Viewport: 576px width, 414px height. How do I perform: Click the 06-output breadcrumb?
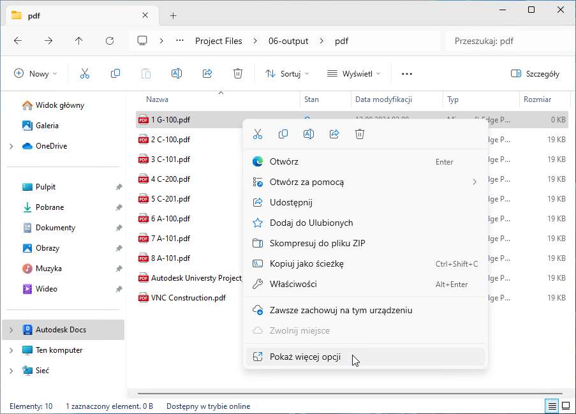(x=288, y=41)
